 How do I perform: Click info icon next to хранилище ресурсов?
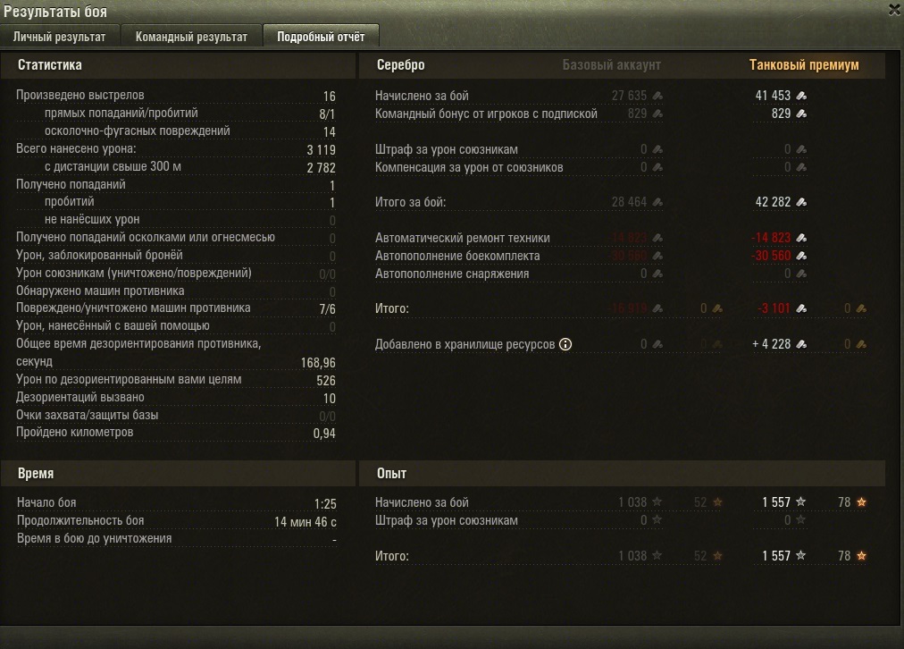coord(565,344)
